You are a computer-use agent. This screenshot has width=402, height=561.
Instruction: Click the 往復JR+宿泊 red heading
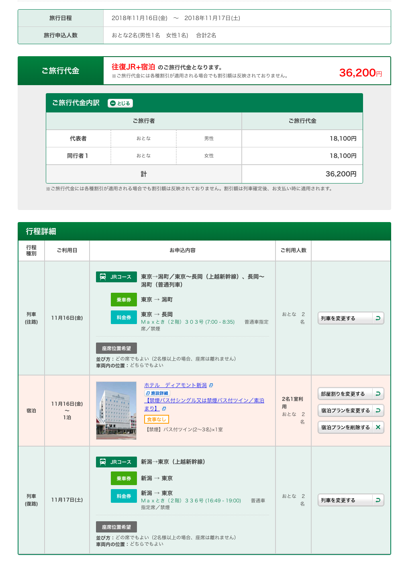tap(133, 67)
